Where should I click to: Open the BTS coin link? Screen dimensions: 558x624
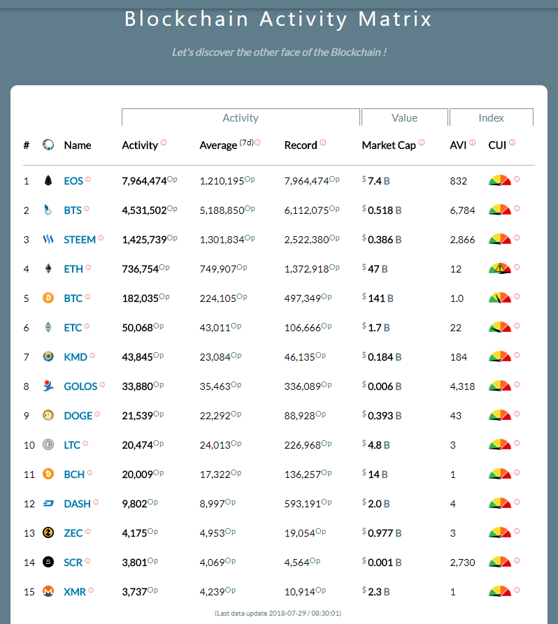tap(73, 210)
